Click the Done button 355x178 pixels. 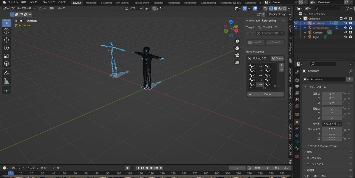(x=265, y=94)
